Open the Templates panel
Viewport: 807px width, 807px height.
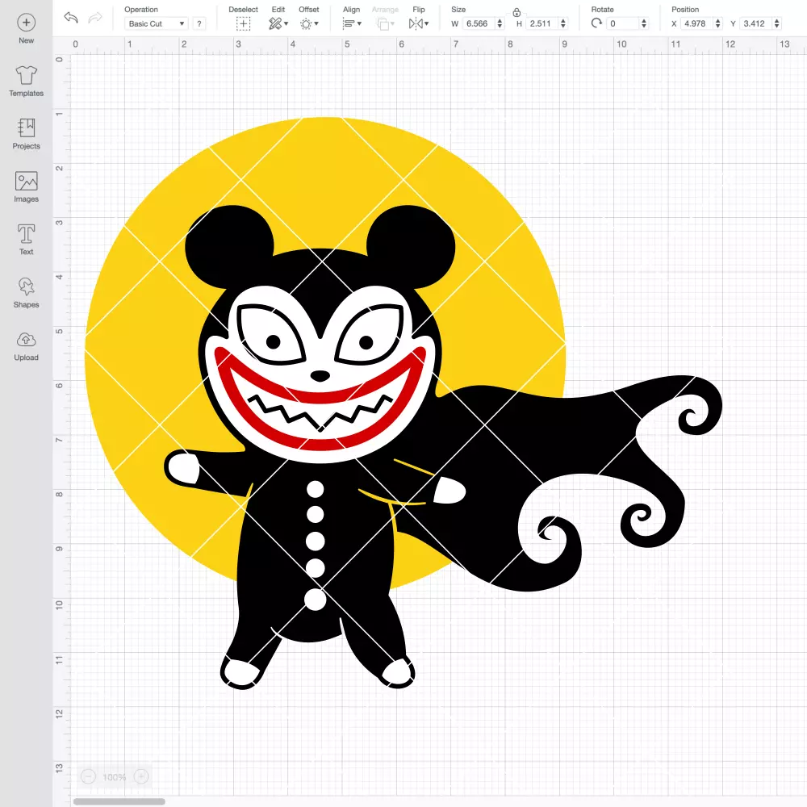point(27,82)
